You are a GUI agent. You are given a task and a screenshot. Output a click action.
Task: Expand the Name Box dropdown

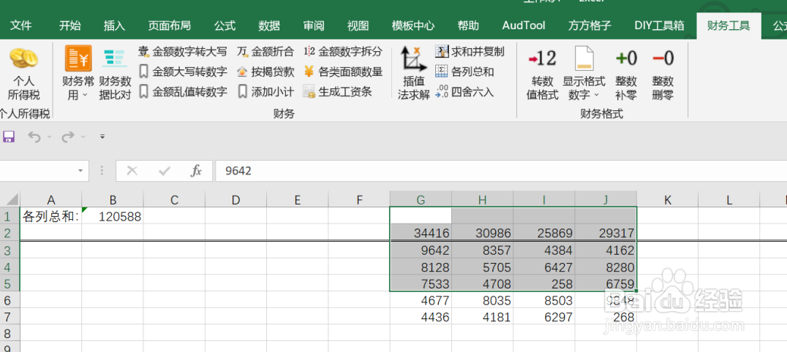(x=80, y=171)
